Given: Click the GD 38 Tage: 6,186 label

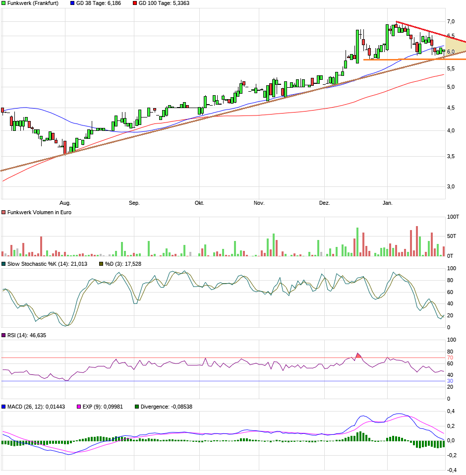Looking at the screenshot, I should coord(99,3).
